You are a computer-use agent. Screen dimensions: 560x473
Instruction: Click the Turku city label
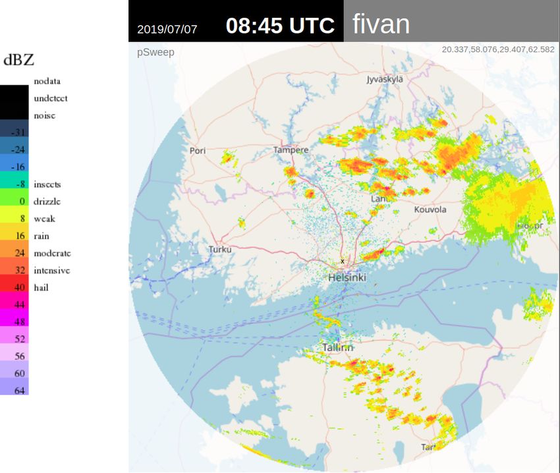pyautogui.click(x=220, y=250)
